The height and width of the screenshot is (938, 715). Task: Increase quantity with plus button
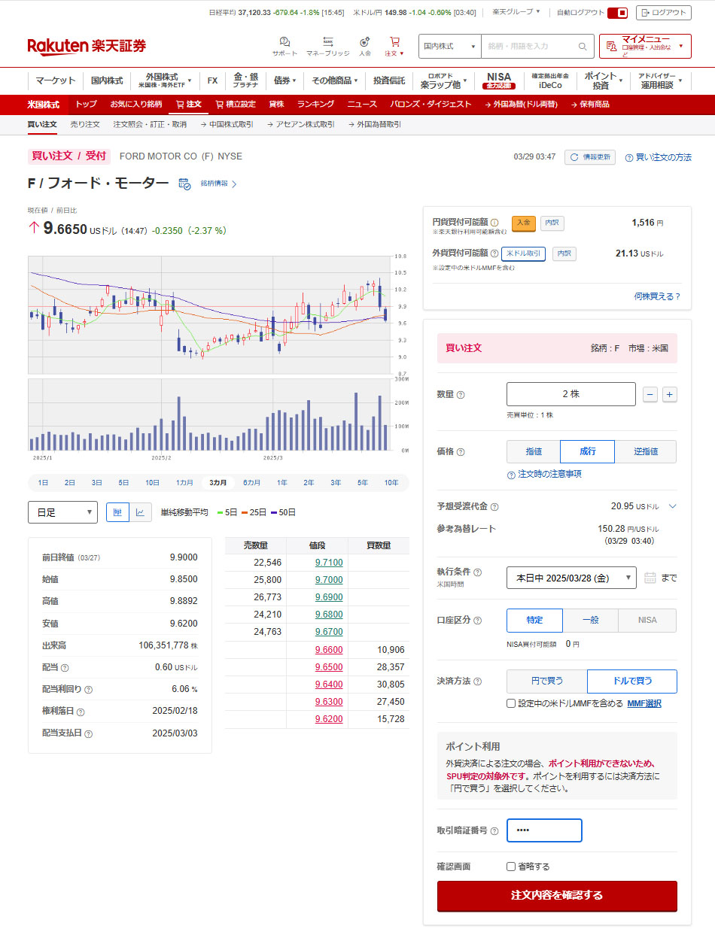pyautogui.click(x=669, y=394)
